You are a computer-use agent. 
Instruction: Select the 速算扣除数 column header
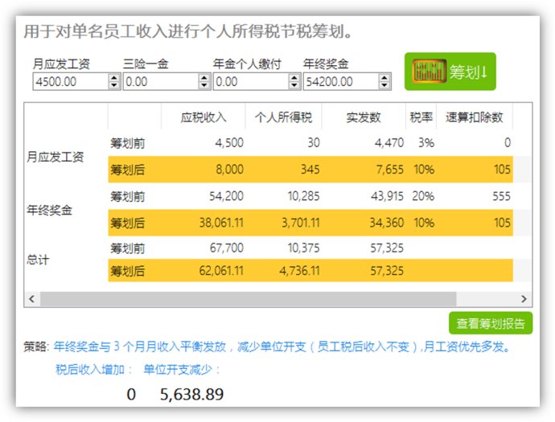(x=475, y=117)
